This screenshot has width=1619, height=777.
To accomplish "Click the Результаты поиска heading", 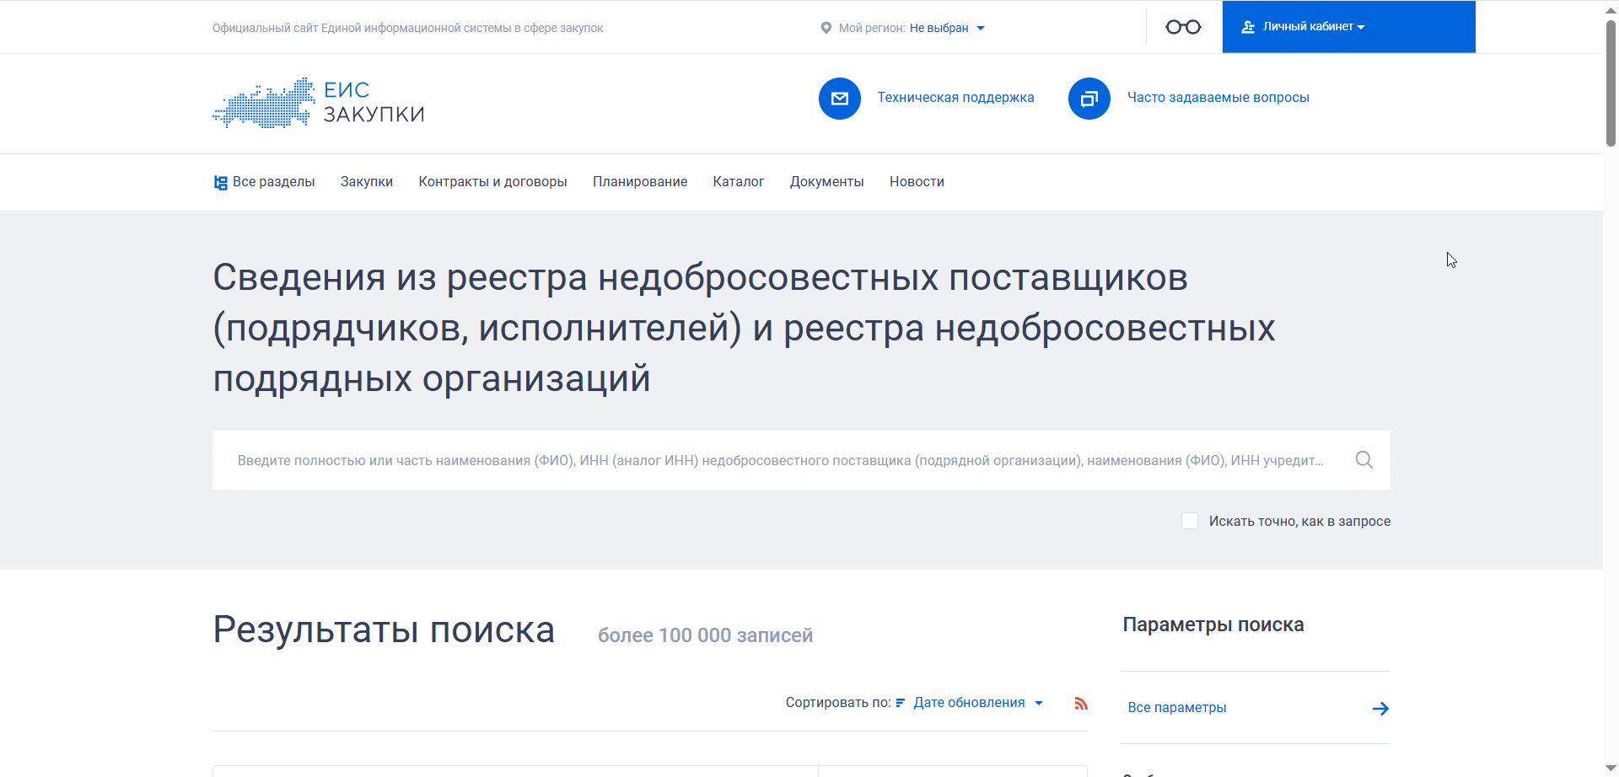I will coord(384,630).
